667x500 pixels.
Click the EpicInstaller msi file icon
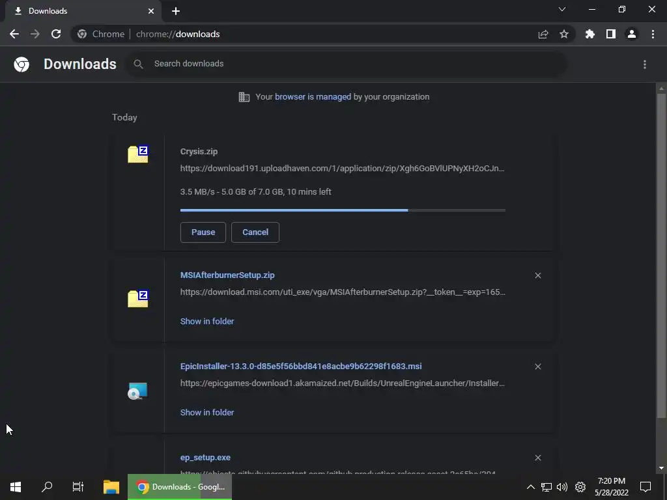click(x=138, y=391)
